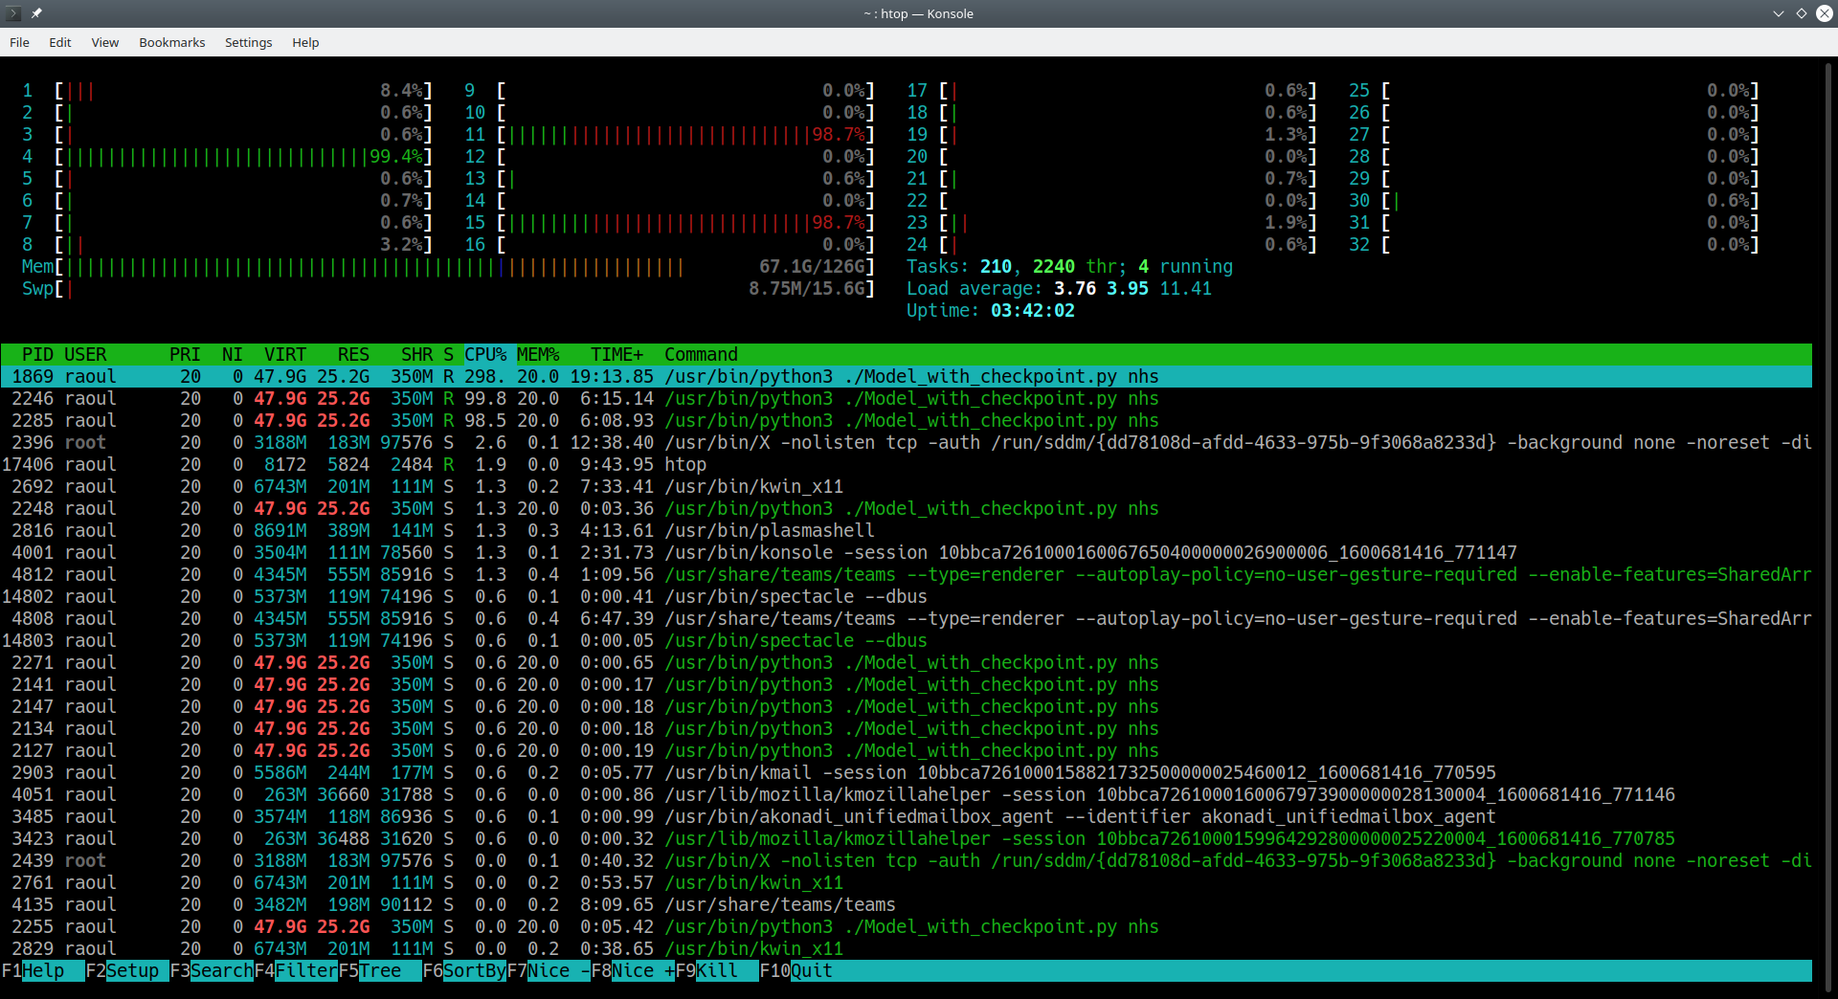Sort by the MEM% column header
The width and height of the screenshot is (1838, 999).
tap(538, 354)
